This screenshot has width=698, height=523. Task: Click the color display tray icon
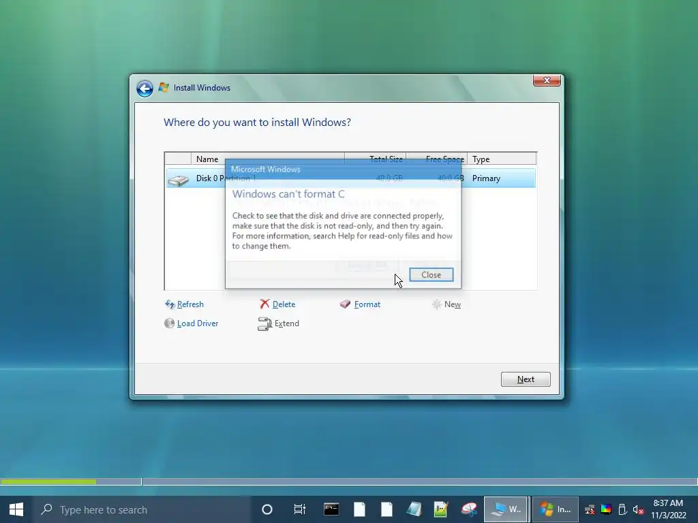coord(606,509)
